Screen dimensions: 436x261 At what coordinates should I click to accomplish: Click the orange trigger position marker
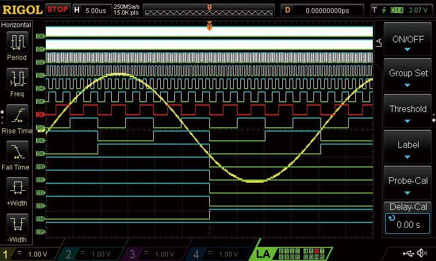pyautogui.click(x=209, y=26)
